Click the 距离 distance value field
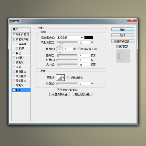This screenshot has height=146, width=146. click(85, 55)
